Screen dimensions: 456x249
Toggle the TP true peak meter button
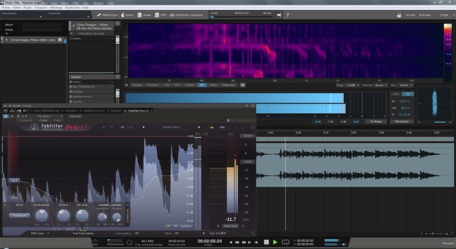coord(169,226)
